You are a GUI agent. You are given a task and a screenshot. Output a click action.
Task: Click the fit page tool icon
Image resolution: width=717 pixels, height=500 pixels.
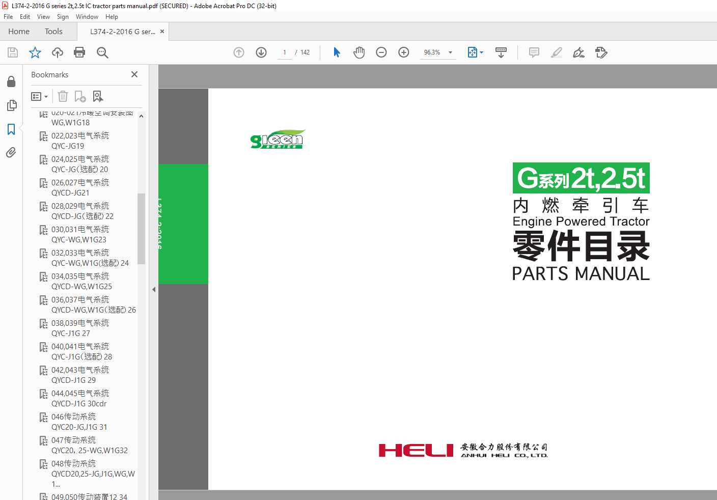[x=473, y=52]
